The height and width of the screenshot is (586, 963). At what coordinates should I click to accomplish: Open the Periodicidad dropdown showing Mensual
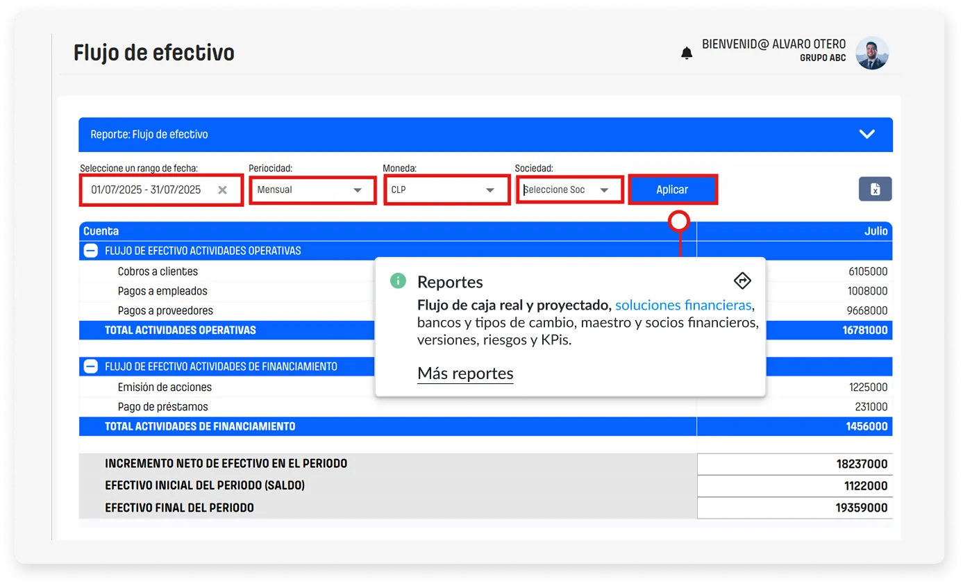point(312,189)
